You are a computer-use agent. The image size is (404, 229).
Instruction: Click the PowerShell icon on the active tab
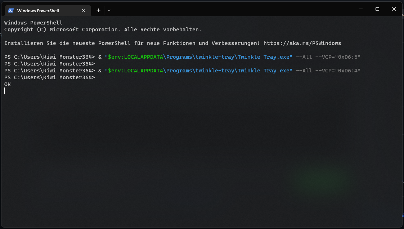pos(11,10)
